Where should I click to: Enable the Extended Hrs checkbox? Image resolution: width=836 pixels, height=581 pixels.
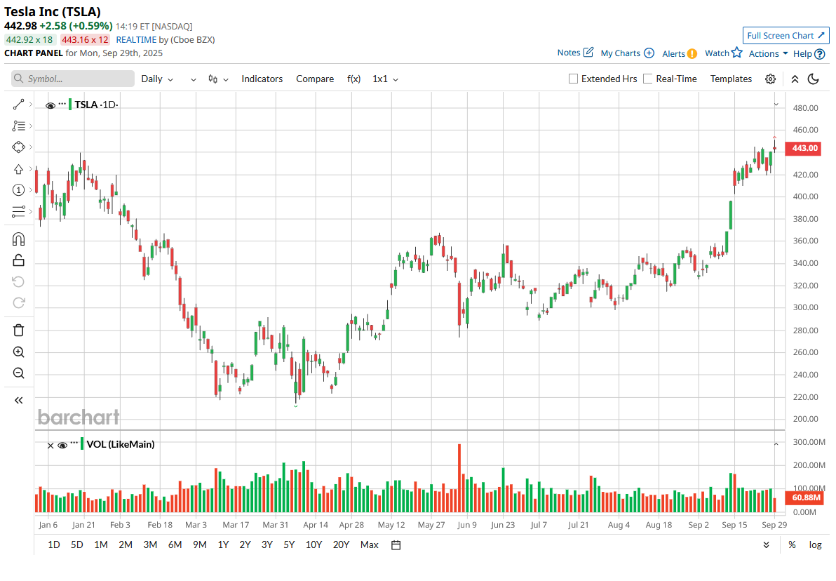[573, 79]
